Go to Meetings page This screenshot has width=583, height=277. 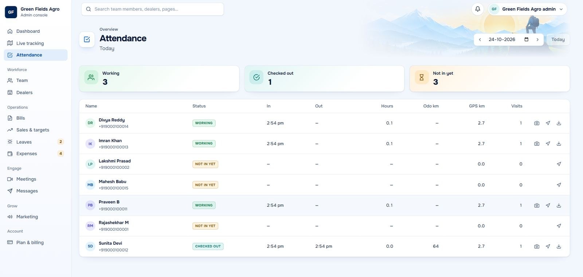(x=36, y=179)
